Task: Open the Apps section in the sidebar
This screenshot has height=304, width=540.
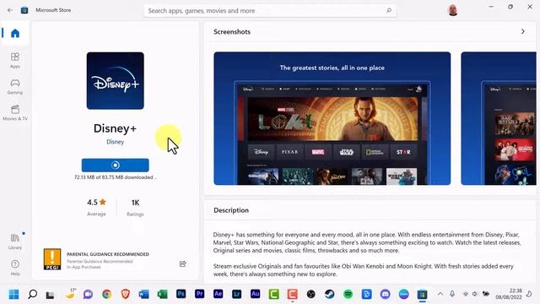Action: coord(15,60)
